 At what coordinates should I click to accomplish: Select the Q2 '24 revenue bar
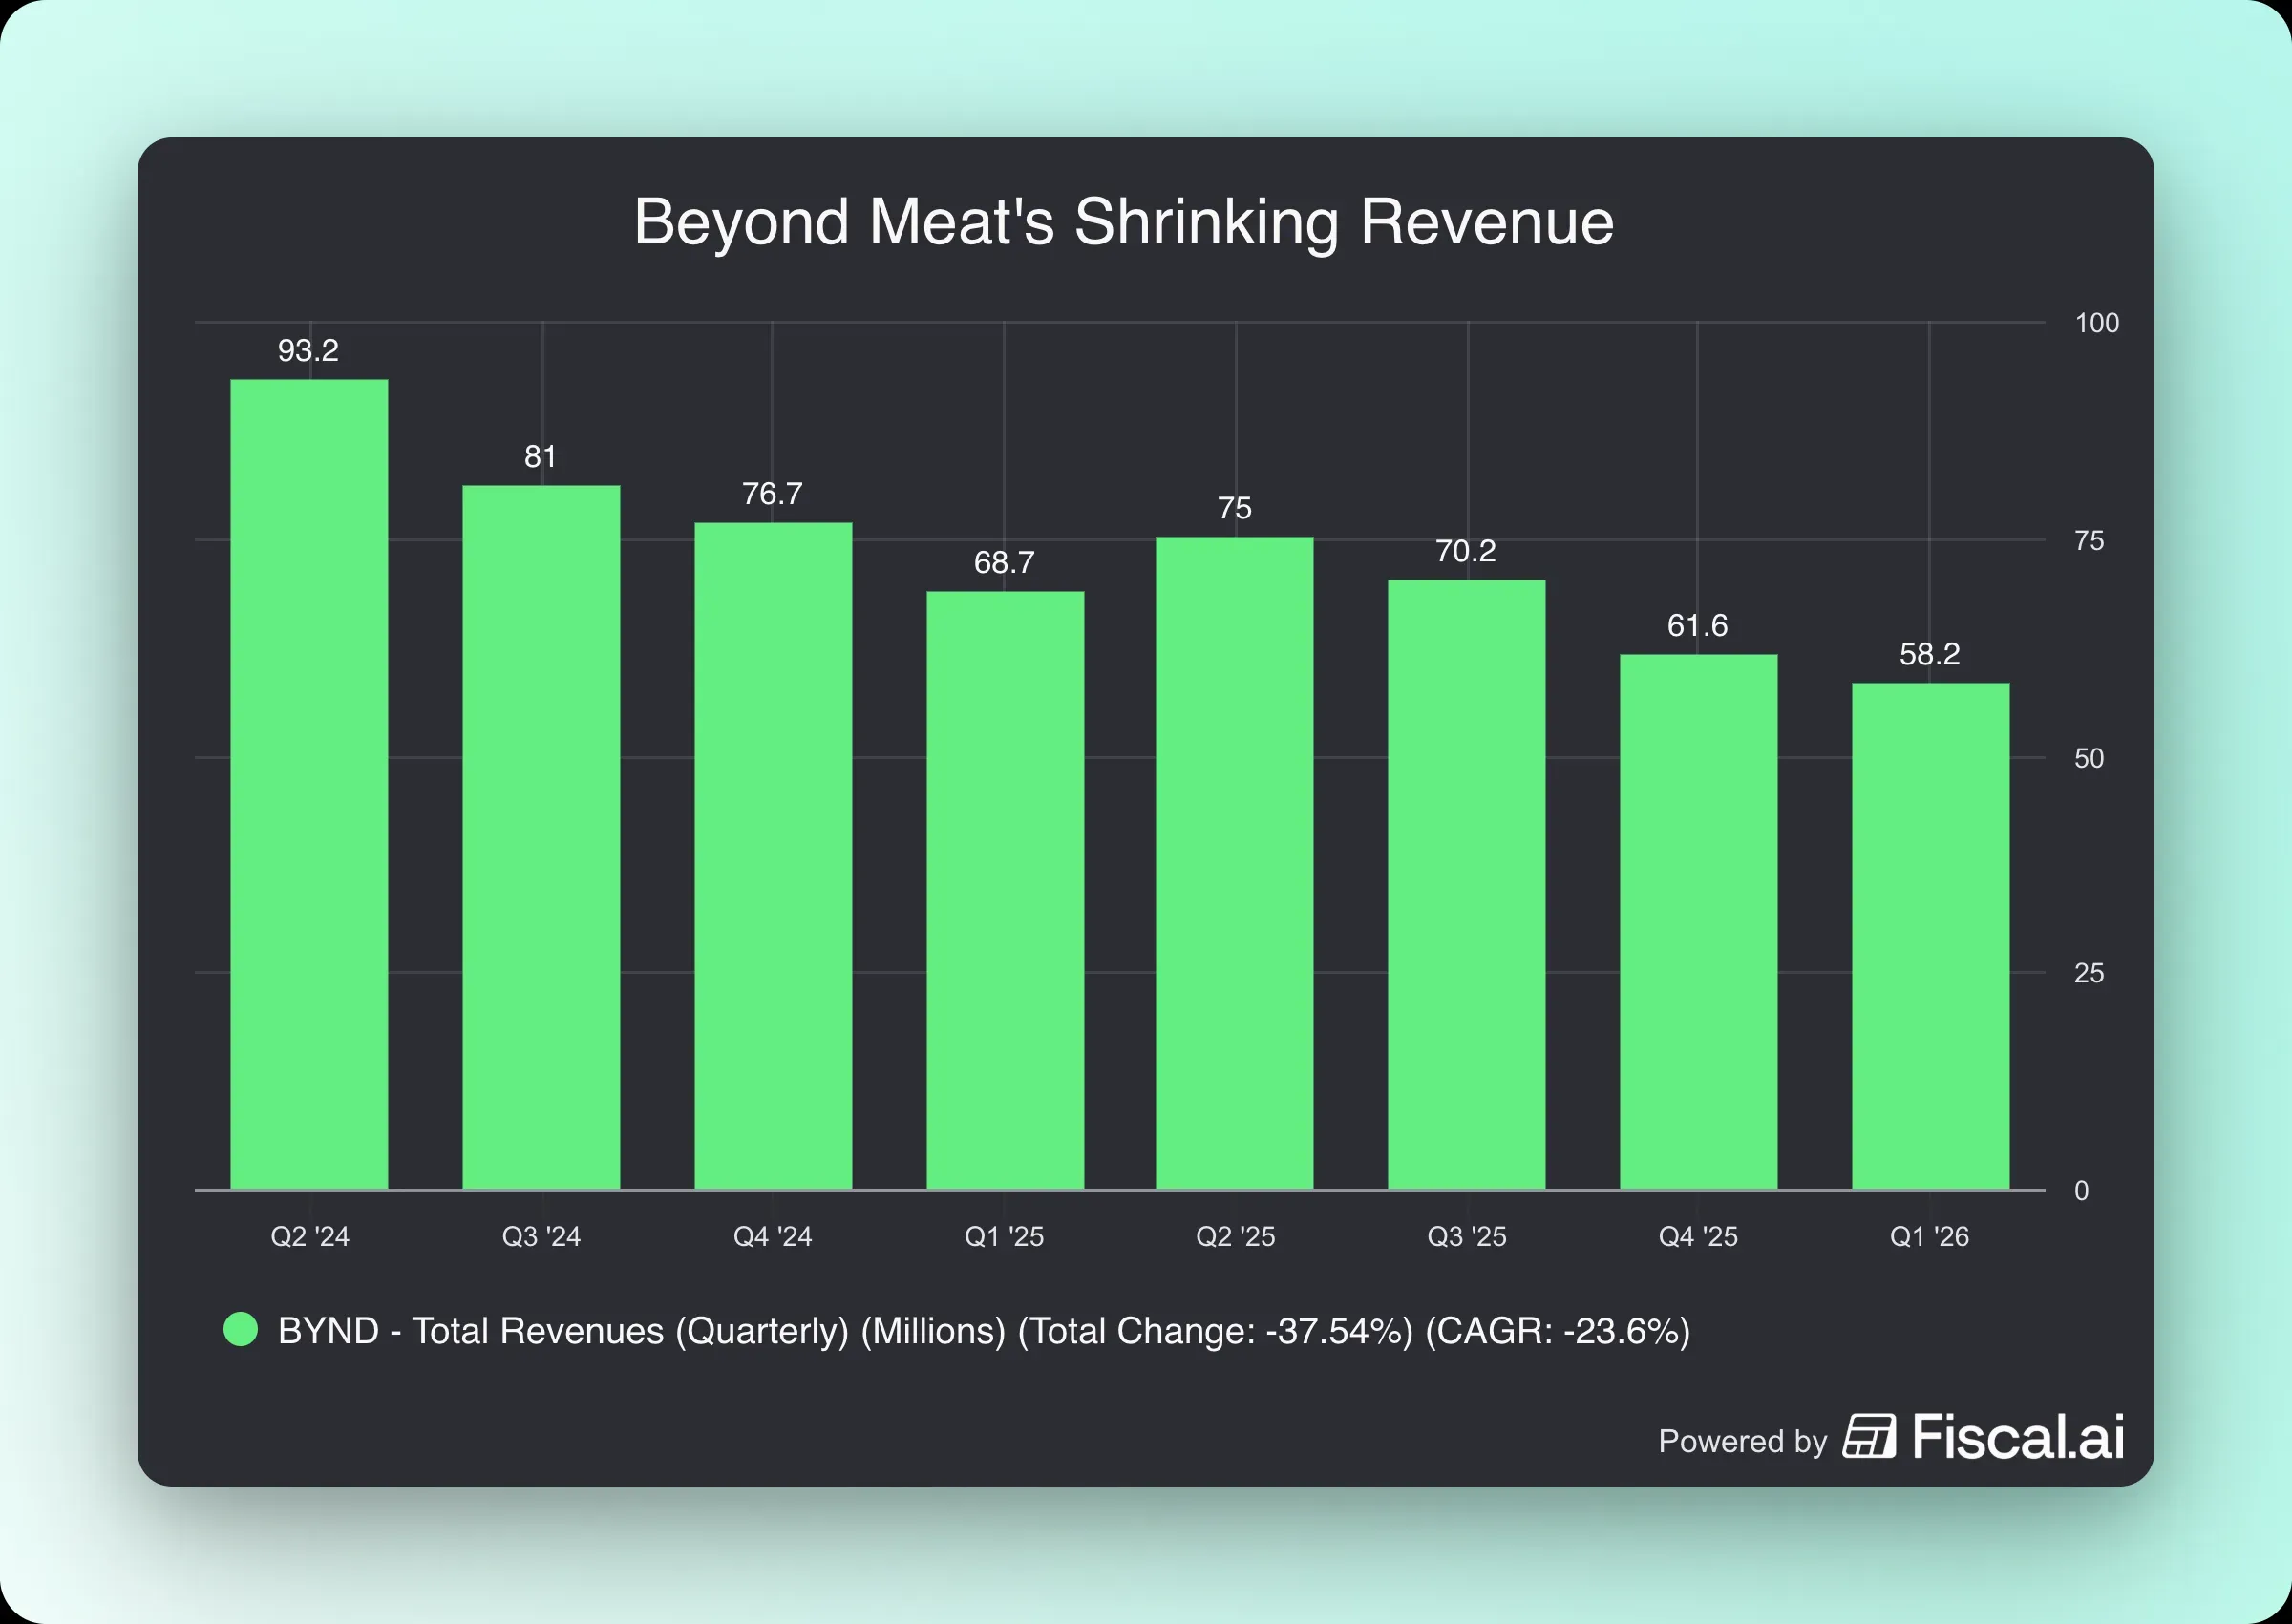tap(309, 785)
